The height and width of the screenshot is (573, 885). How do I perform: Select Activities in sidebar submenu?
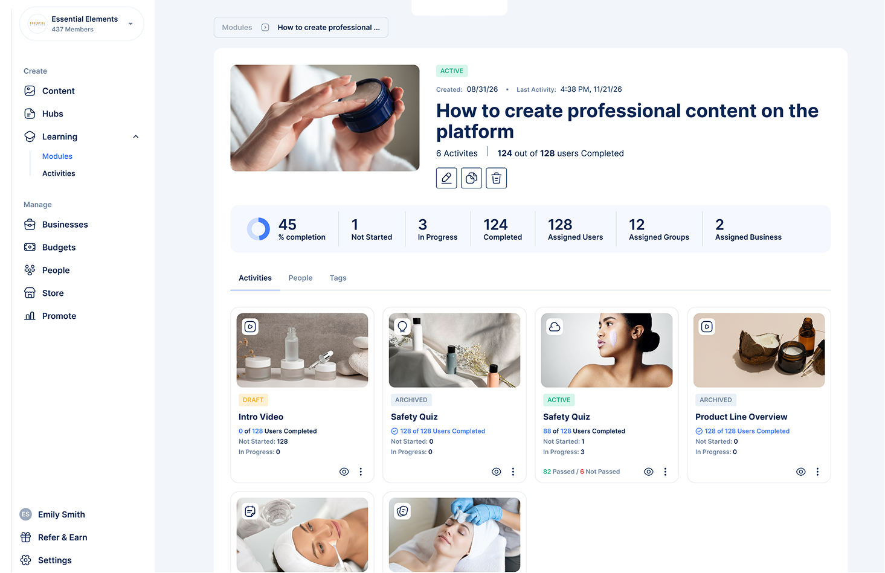pyautogui.click(x=59, y=173)
